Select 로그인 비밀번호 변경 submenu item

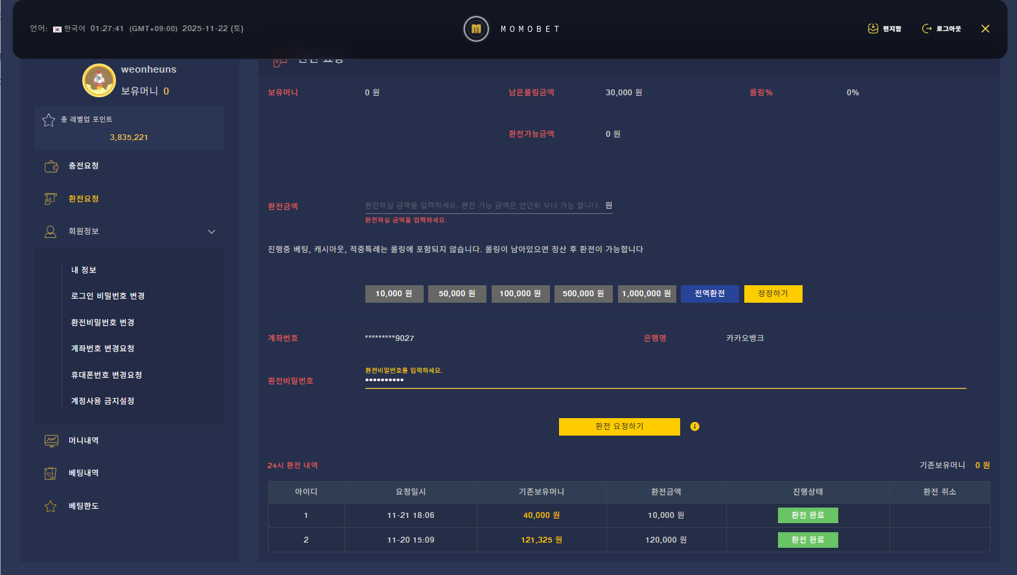[108, 296]
